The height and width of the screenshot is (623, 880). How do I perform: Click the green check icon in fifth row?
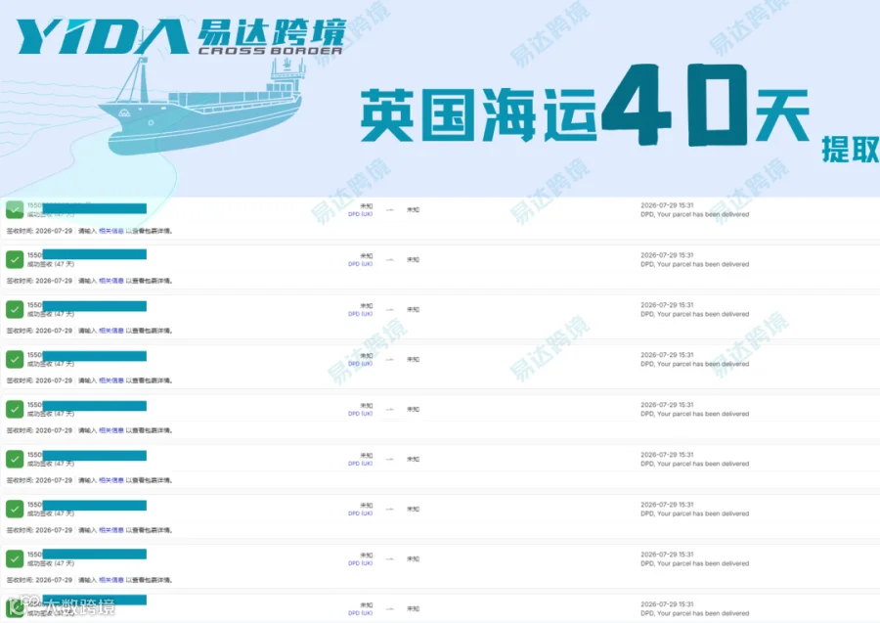[15, 409]
